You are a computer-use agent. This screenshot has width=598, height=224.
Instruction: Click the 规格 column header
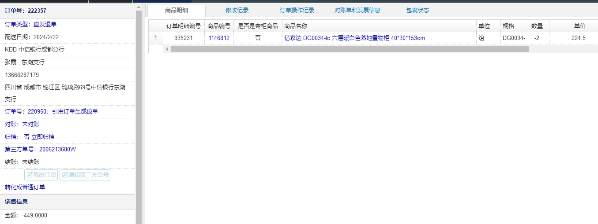coord(512,26)
